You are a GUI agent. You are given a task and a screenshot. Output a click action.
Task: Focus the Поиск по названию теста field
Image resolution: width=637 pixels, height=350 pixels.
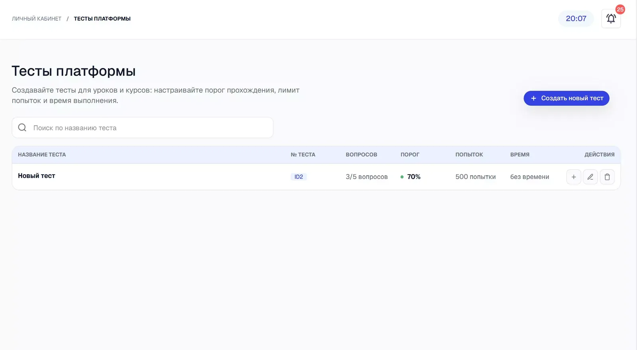143,128
